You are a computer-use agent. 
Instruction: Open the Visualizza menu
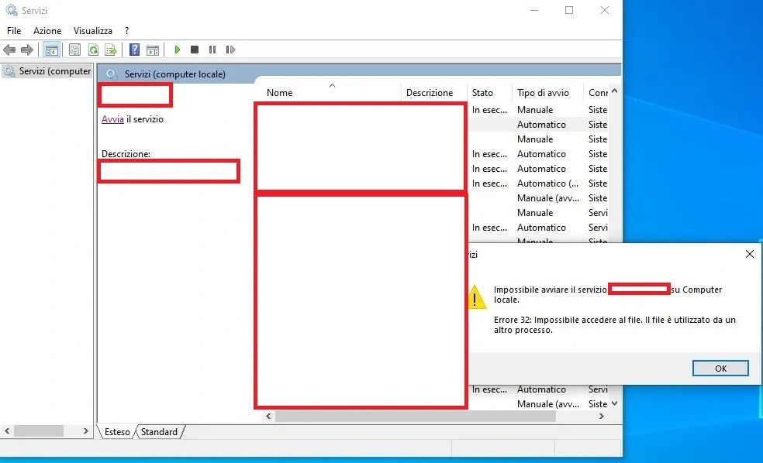tap(93, 31)
